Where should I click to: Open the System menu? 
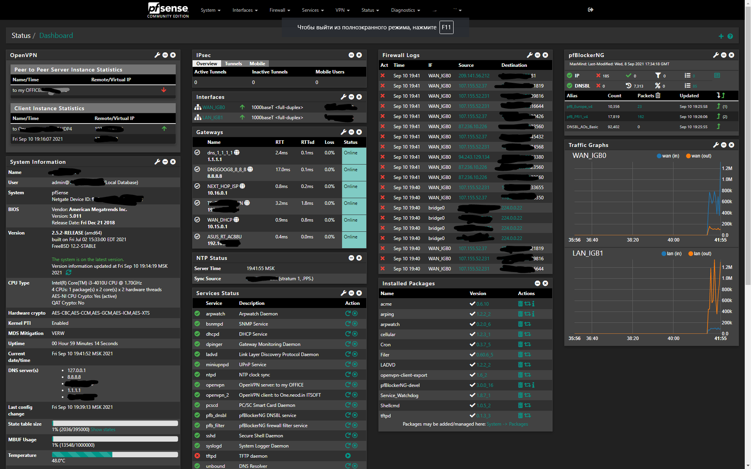tap(211, 10)
